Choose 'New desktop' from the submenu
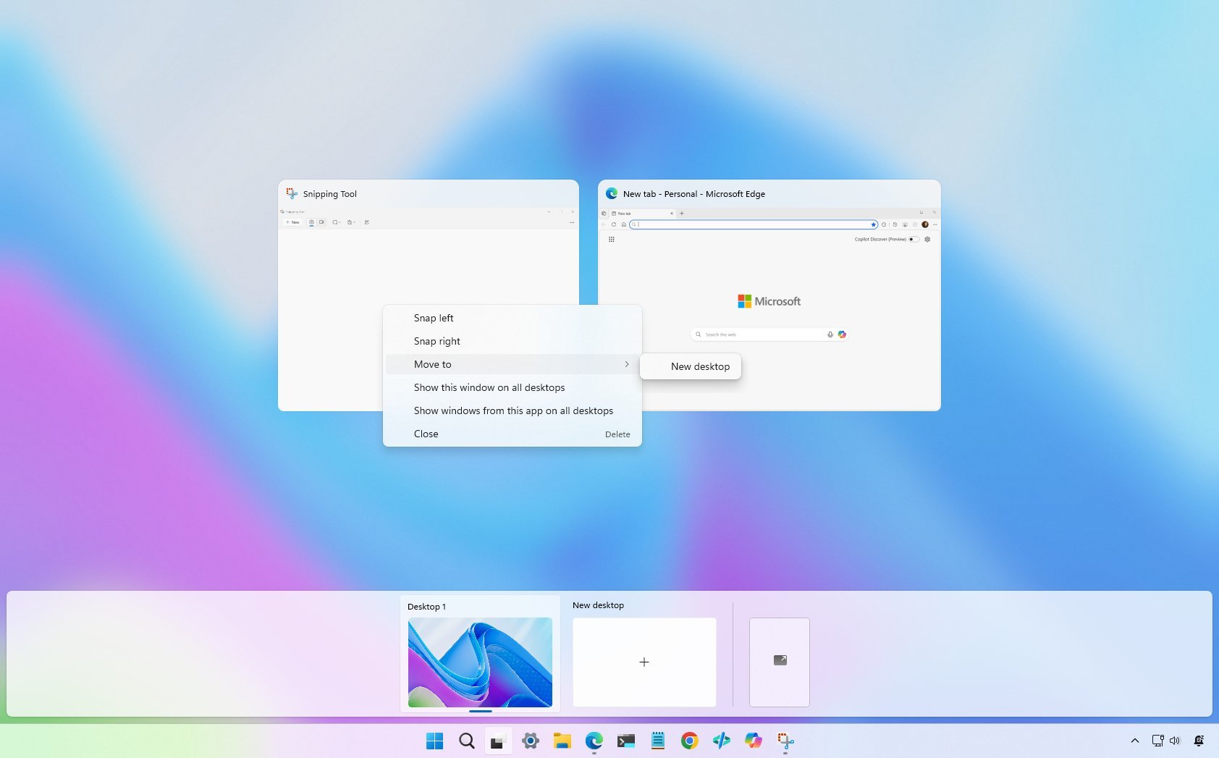This screenshot has height=758, width=1219. (699, 366)
